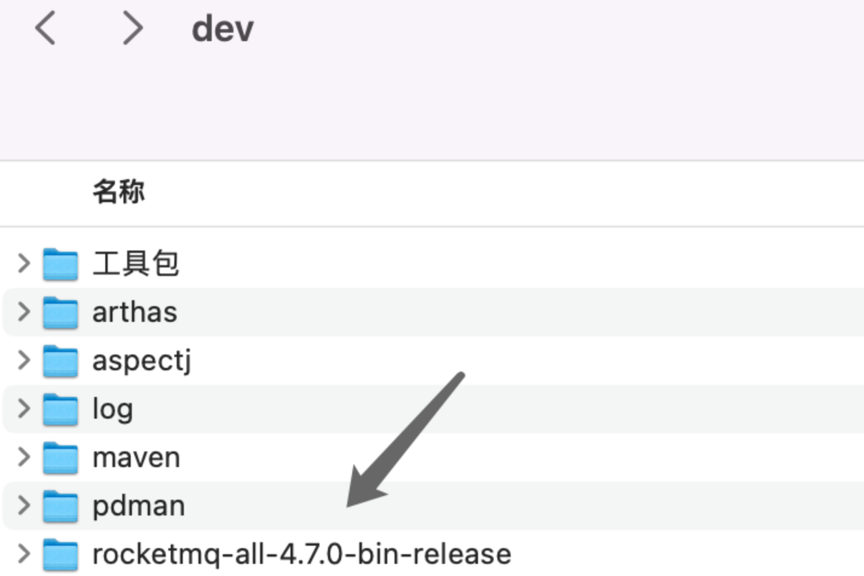This screenshot has height=576, width=864.
Task: Expand the 工具包 folder disclosure arrow
Action: [24, 263]
